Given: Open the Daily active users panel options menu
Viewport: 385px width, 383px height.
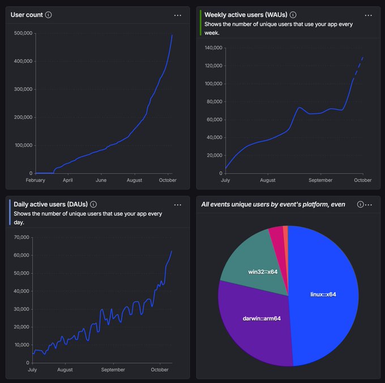Looking at the screenshot, I should click(178, 205).
